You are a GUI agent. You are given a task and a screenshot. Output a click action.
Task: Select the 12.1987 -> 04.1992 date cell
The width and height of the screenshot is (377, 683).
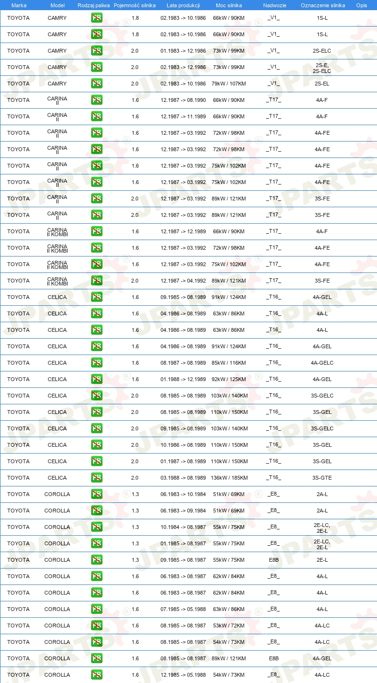point(183,281)
